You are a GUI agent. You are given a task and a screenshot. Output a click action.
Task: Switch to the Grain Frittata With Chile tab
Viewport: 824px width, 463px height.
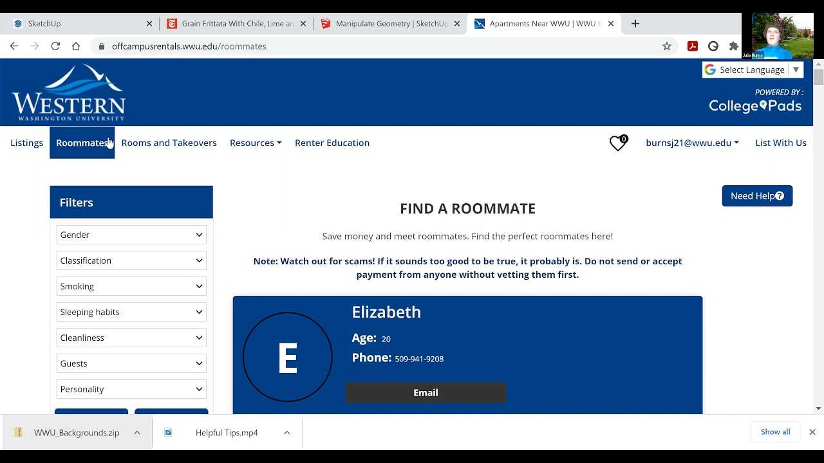[x=236, y=24]
